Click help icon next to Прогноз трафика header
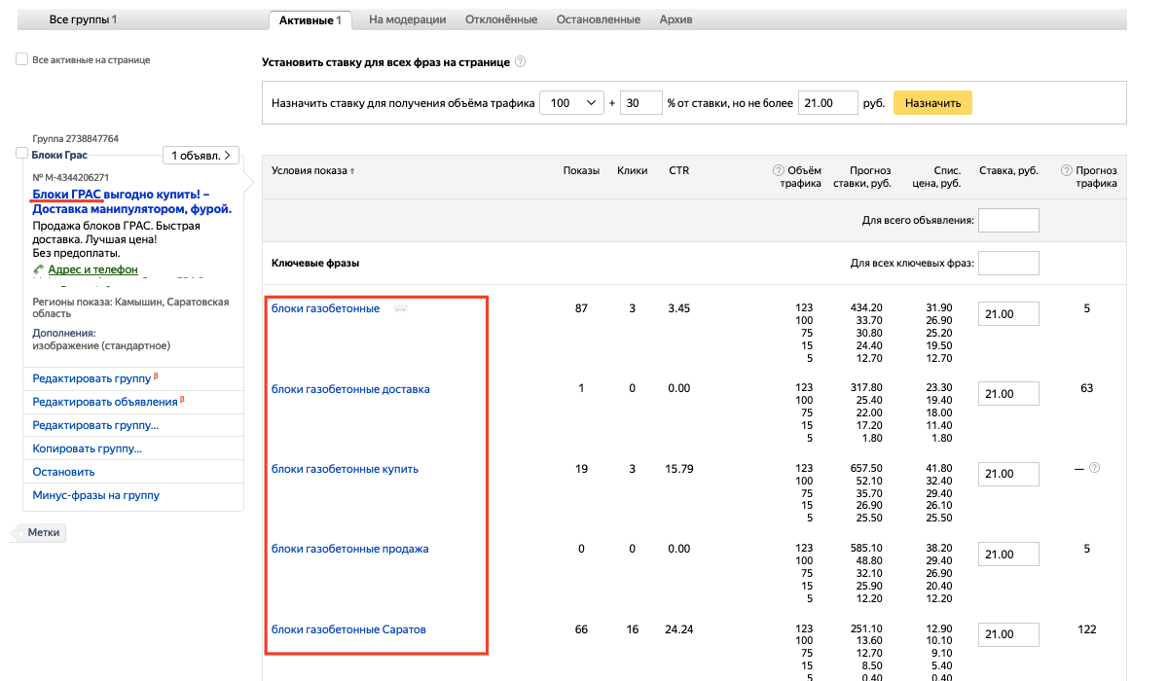Screen dimensions: 1168x681 1067,170
